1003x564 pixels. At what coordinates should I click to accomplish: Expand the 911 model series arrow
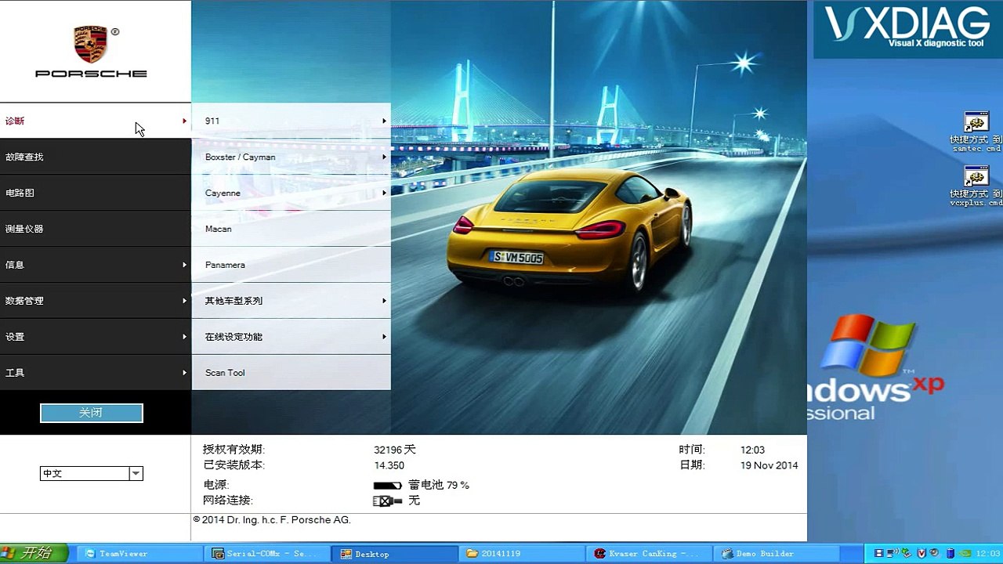[385, 121]
